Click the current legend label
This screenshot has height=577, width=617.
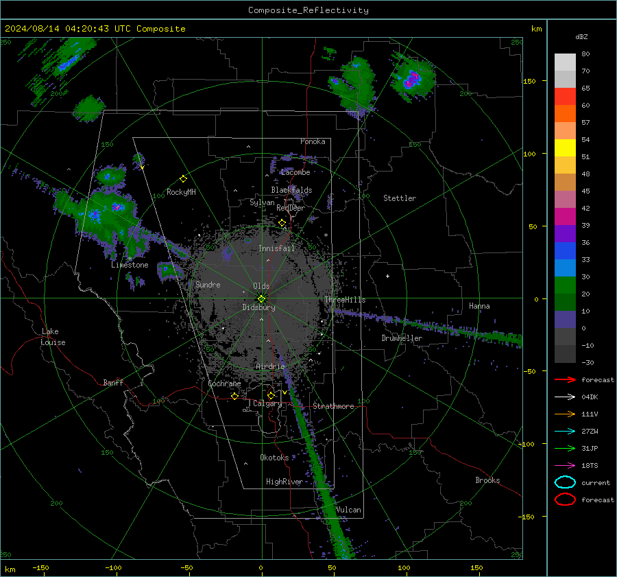click(596, 482)
